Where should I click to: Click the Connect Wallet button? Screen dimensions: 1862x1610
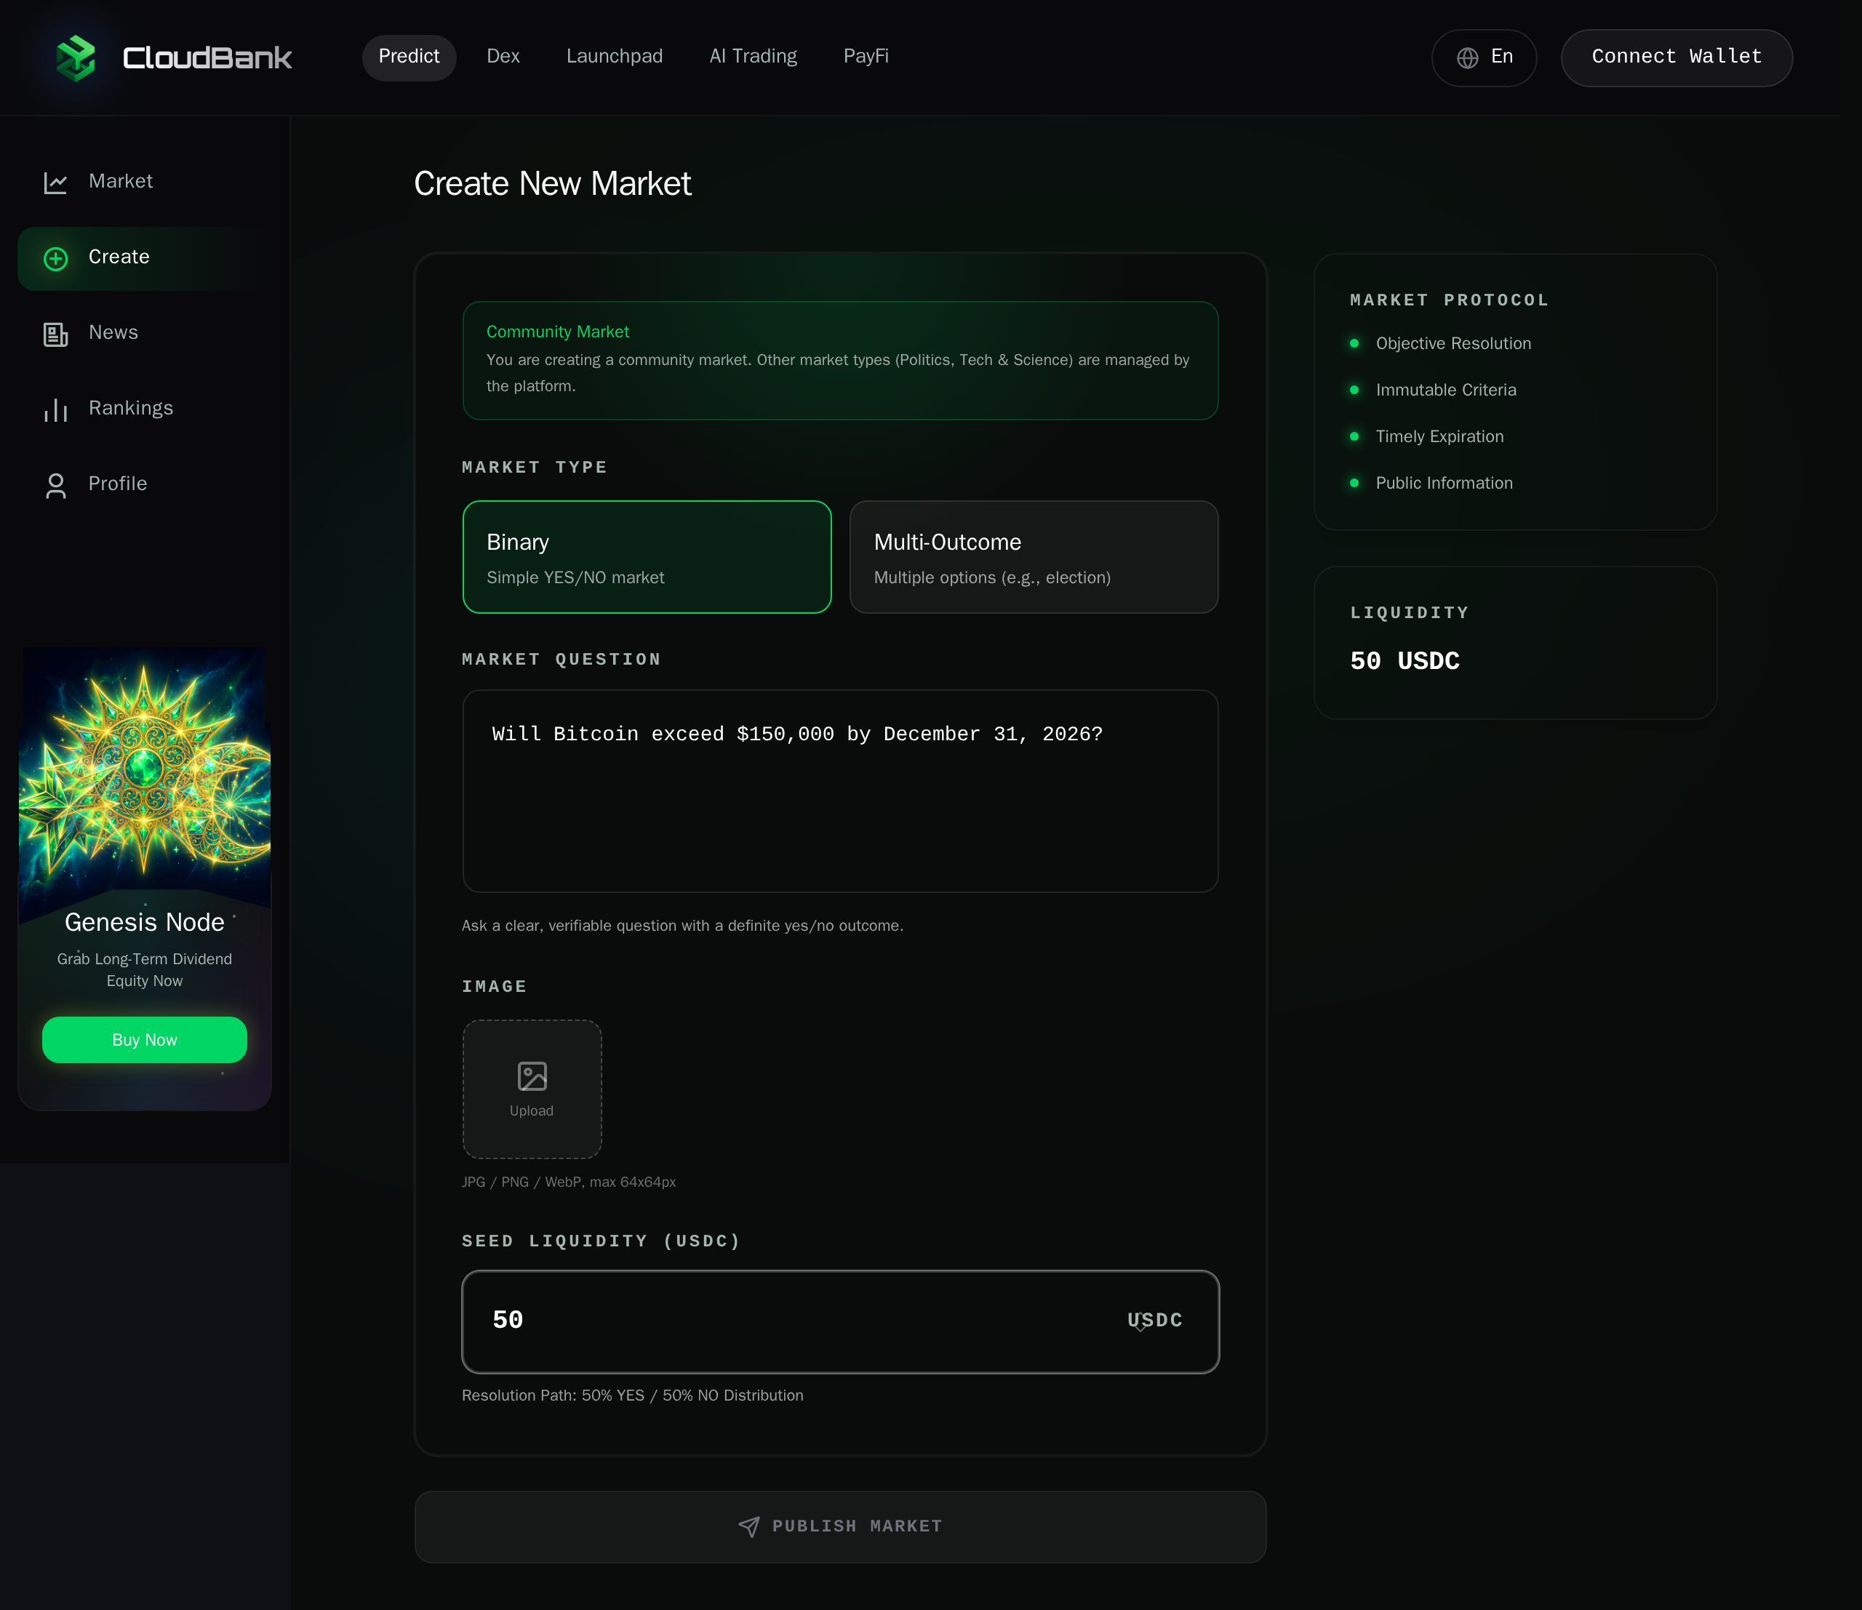[1676, 57]
